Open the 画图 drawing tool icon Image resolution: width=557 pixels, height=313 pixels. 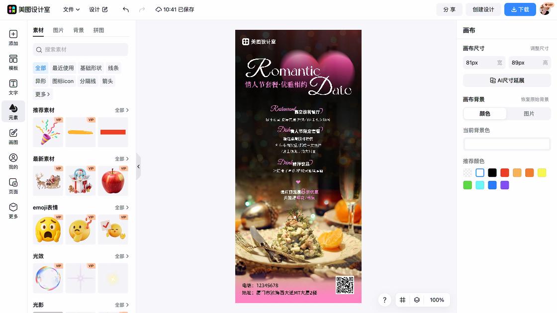[x=13, y=137]
